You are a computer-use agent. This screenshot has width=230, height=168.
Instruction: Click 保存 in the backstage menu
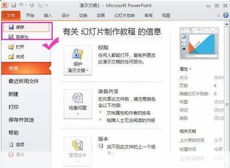pyautogui.click(x=26, y=27)
